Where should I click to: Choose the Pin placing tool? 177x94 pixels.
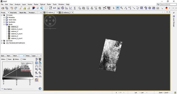point(126,8)
